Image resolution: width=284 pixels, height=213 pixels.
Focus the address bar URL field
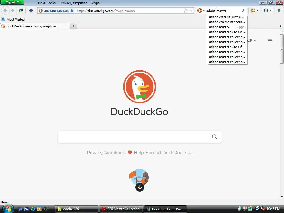[130, 11]
